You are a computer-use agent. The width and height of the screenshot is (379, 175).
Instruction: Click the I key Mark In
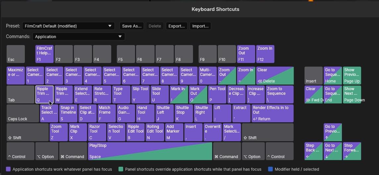point(179,94)
